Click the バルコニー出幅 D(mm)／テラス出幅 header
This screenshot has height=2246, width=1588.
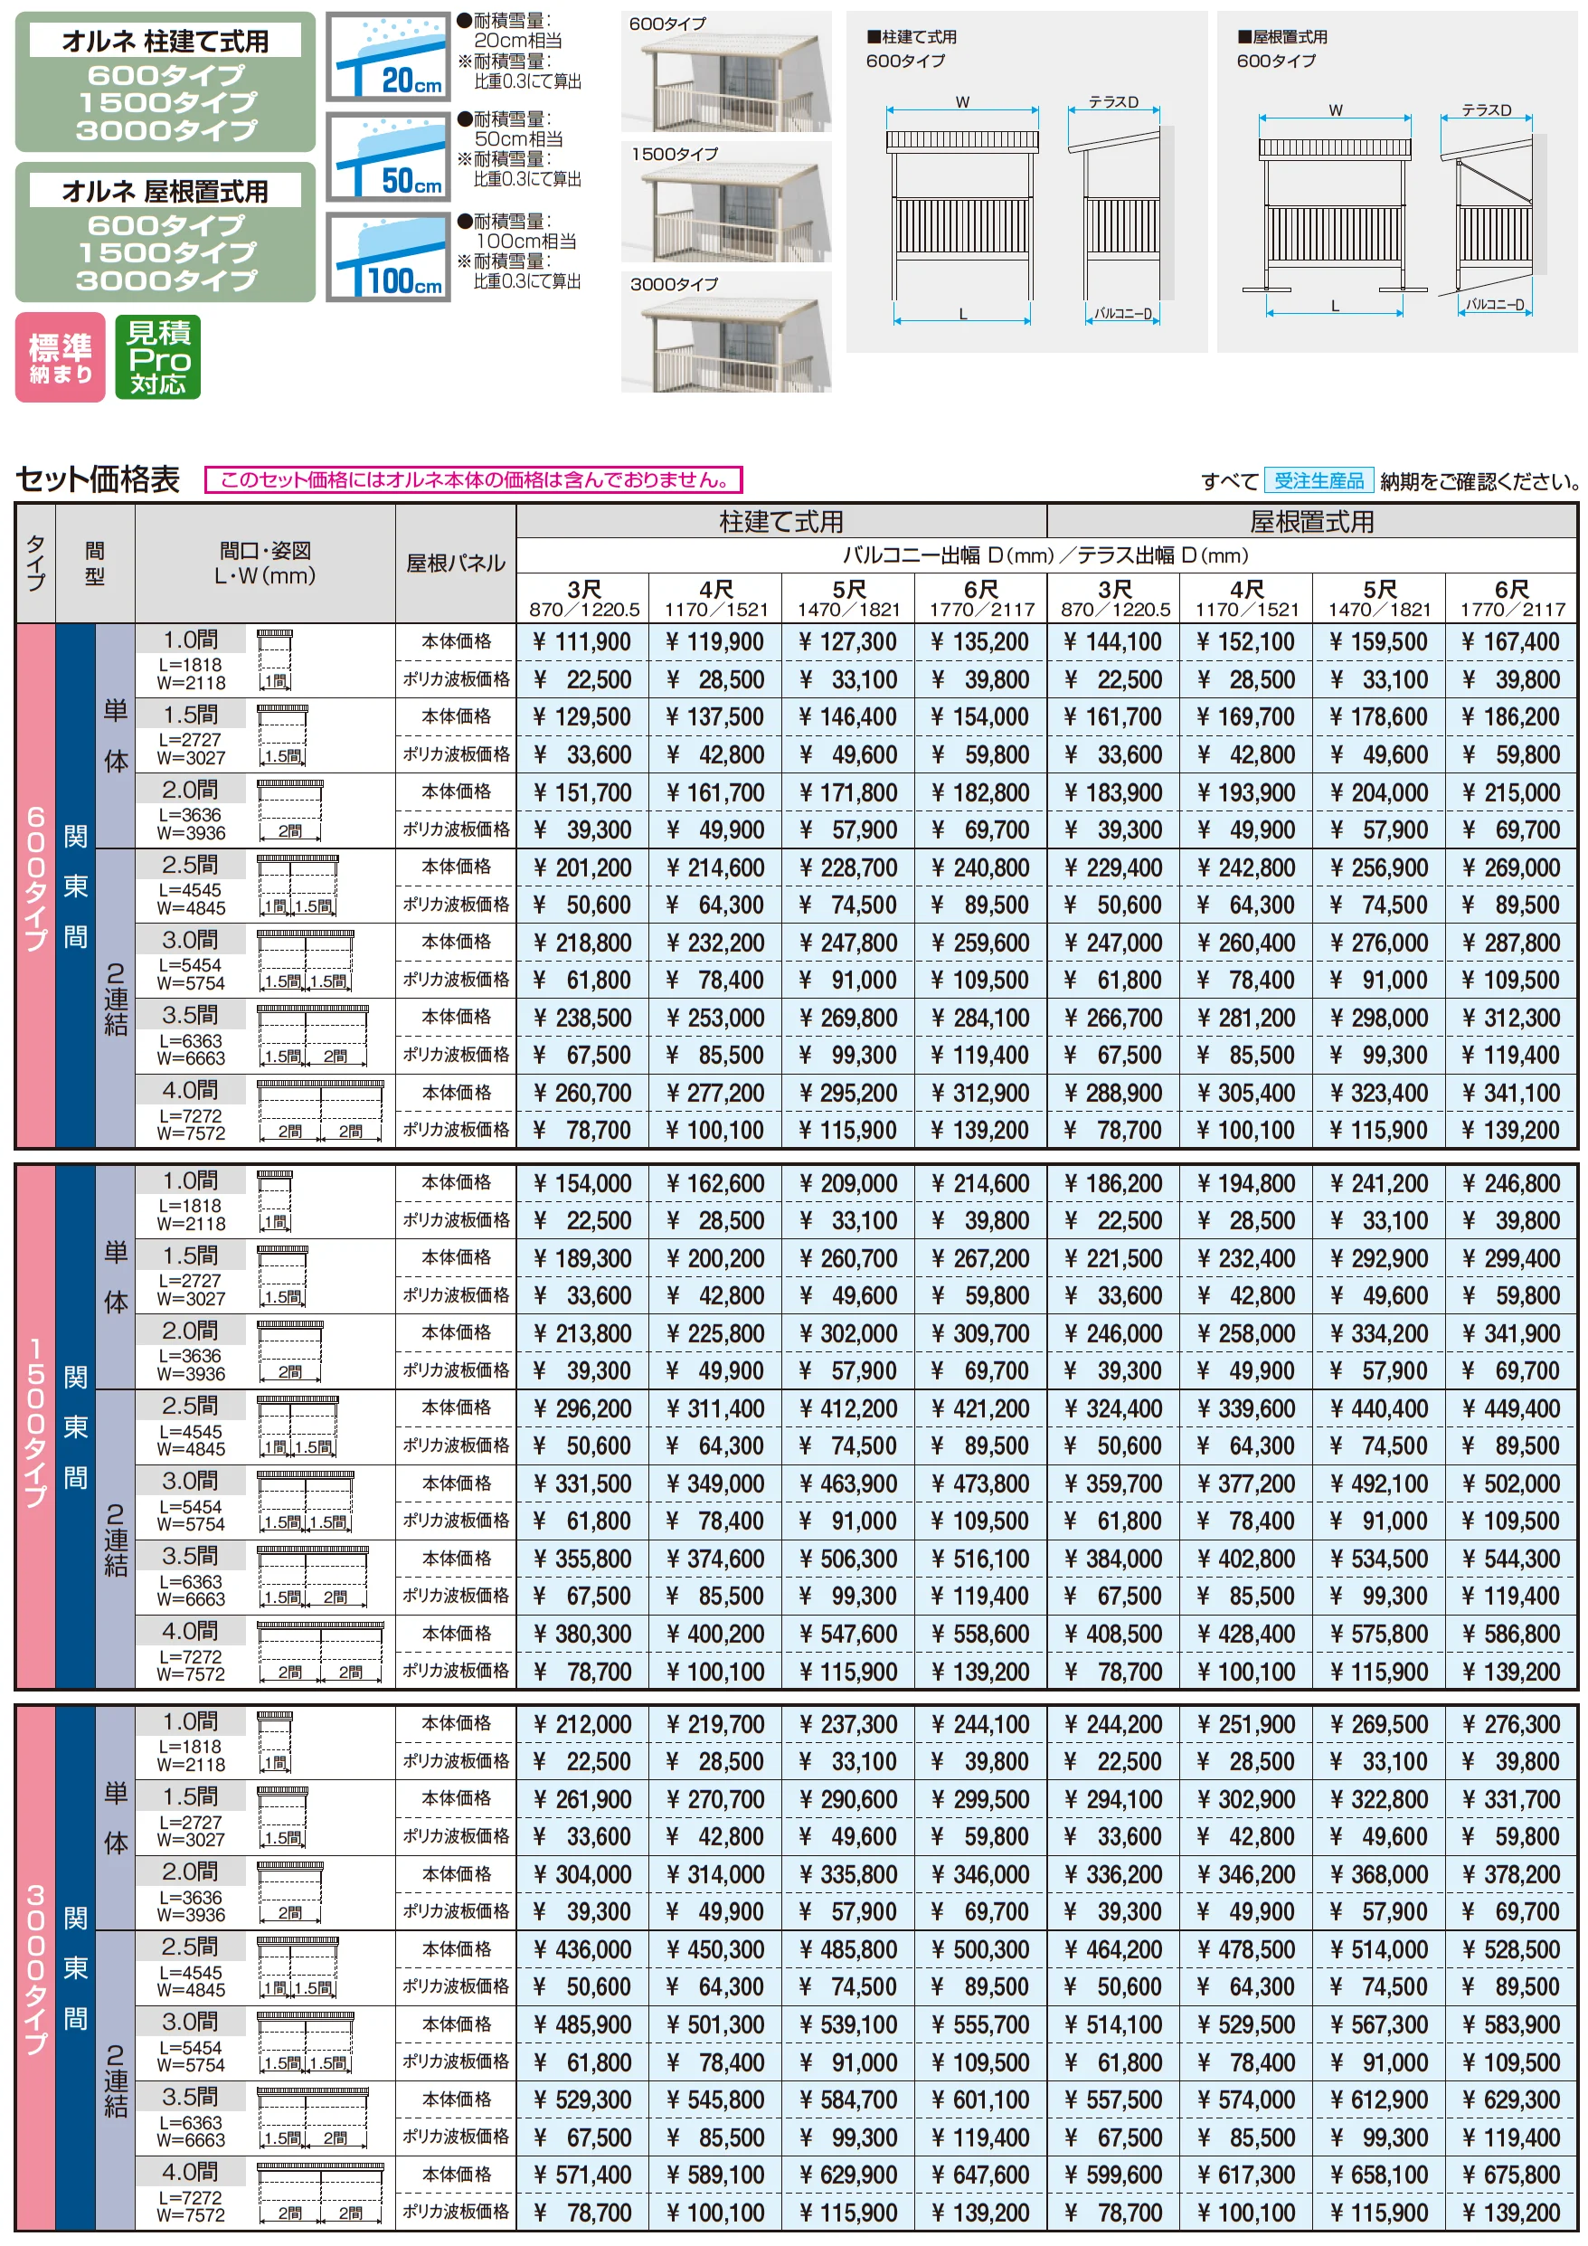tap(1046, 555)
